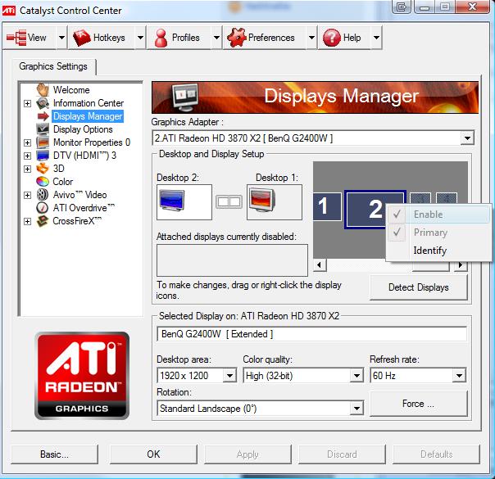Expand the CrossFireX tree node
The width and height of the screenshot is (495, 479).
click(x=28, y=221)
